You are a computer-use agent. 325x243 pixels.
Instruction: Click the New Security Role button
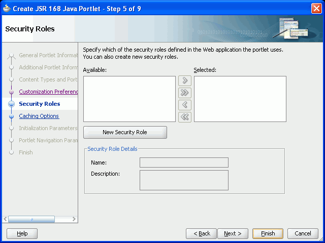pyautogui.click(x=125, y=132)
